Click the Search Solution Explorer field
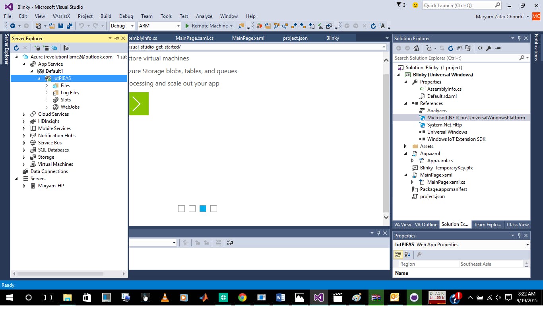 coord(461,58)
